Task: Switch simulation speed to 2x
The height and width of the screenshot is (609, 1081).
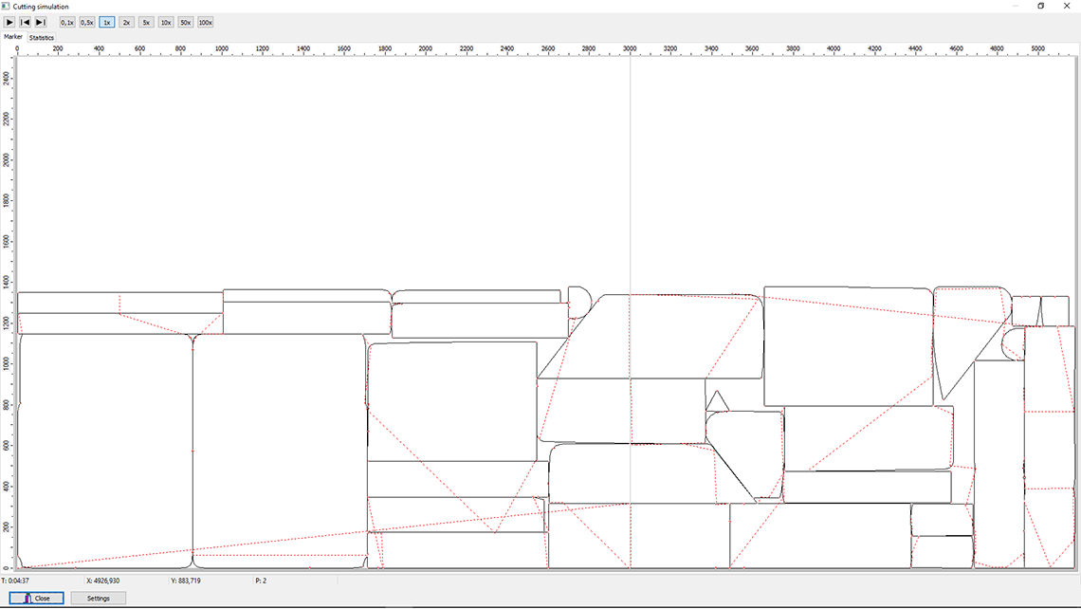Action: [126, 22]
